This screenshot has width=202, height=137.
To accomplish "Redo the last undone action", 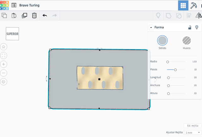I will [x=55, y=15].
